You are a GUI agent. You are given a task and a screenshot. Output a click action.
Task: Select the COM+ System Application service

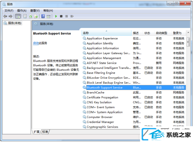tap(134, 112)
